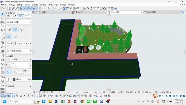Expand the surface override dropdown in info box
This screenshot has width=186, height=105.
coord(11,79)
